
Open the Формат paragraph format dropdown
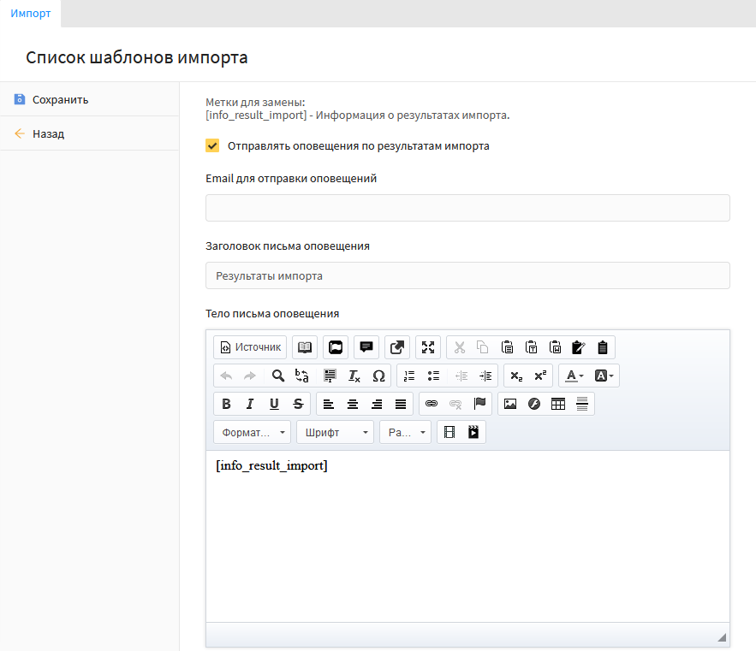pyautogui.click(x=253, y=433)
